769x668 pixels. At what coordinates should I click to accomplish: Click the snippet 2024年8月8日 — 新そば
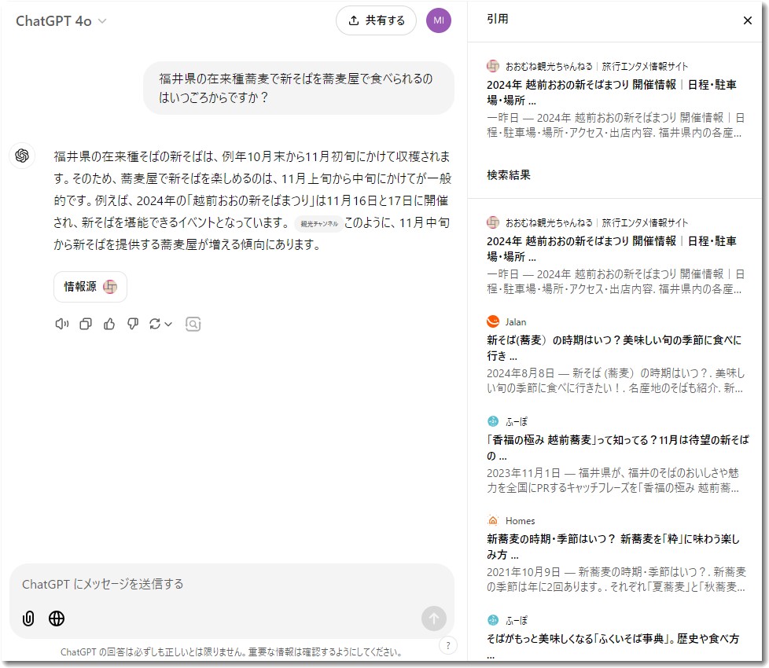[616, 381]
